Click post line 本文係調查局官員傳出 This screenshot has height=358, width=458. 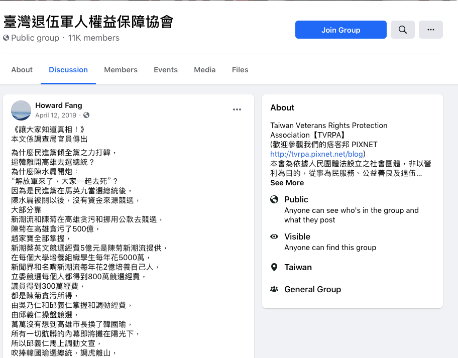point(49,139)
